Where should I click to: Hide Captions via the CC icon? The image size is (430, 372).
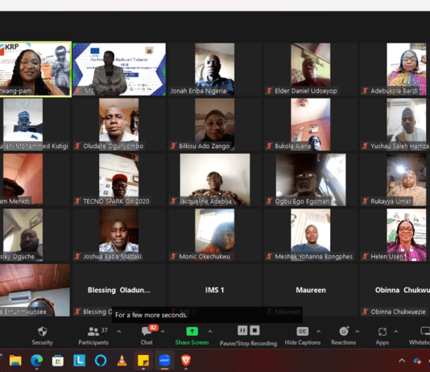[x=303, y=332]
